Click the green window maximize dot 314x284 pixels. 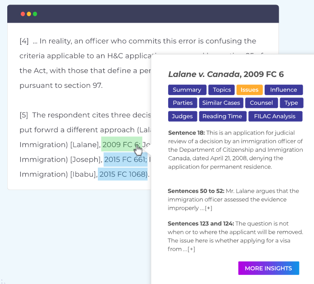click(x=35, y=14)
